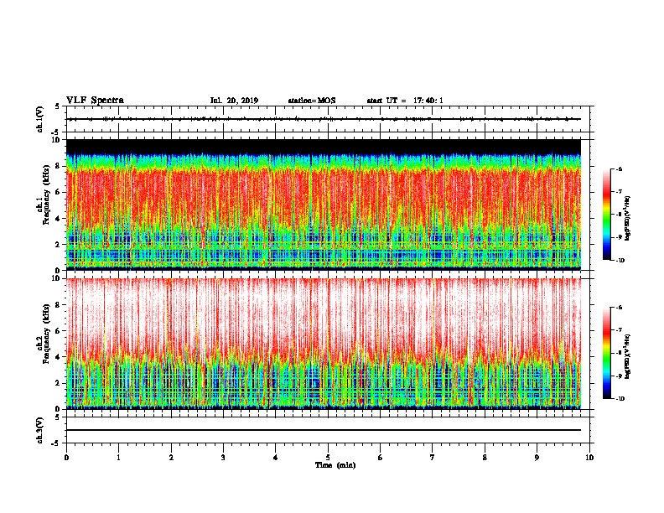Image resolution: width=664 pixels, height=513 pixels.
Task: Click time axis tick label "6"
Action: pyautogui.click(x=381, y=458)
